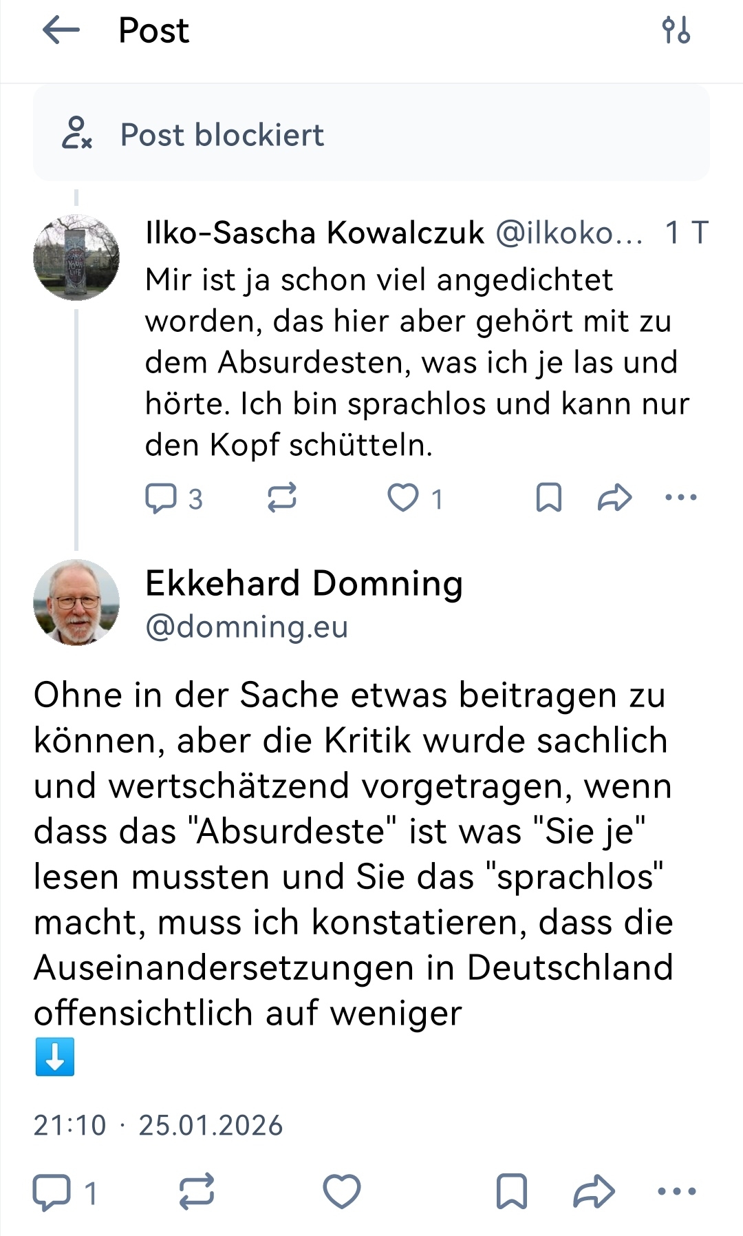The width and height of the screenshot is (743, 1236).
Task: View Ekkehard Domning's avatar
Action: pos(76,603)
